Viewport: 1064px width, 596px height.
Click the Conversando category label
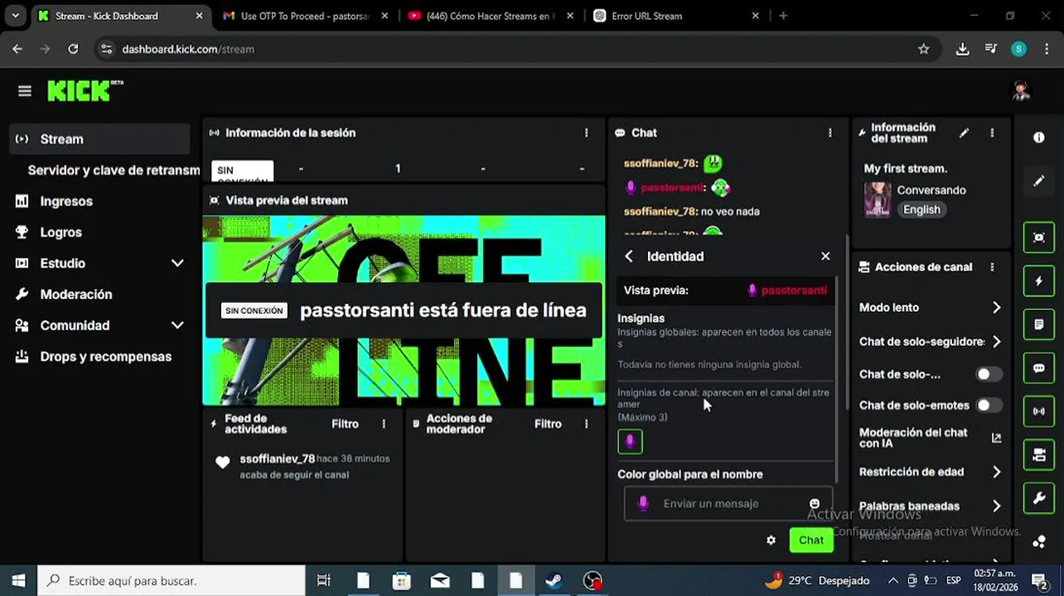click(x=931, y=190)
